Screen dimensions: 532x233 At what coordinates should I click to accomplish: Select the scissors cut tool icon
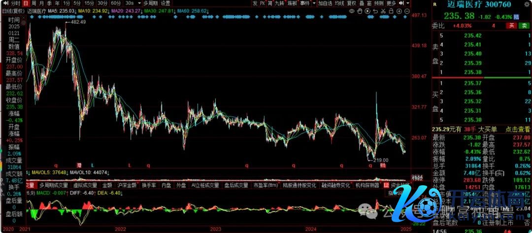pyautogui.click(x=383, y=11)
